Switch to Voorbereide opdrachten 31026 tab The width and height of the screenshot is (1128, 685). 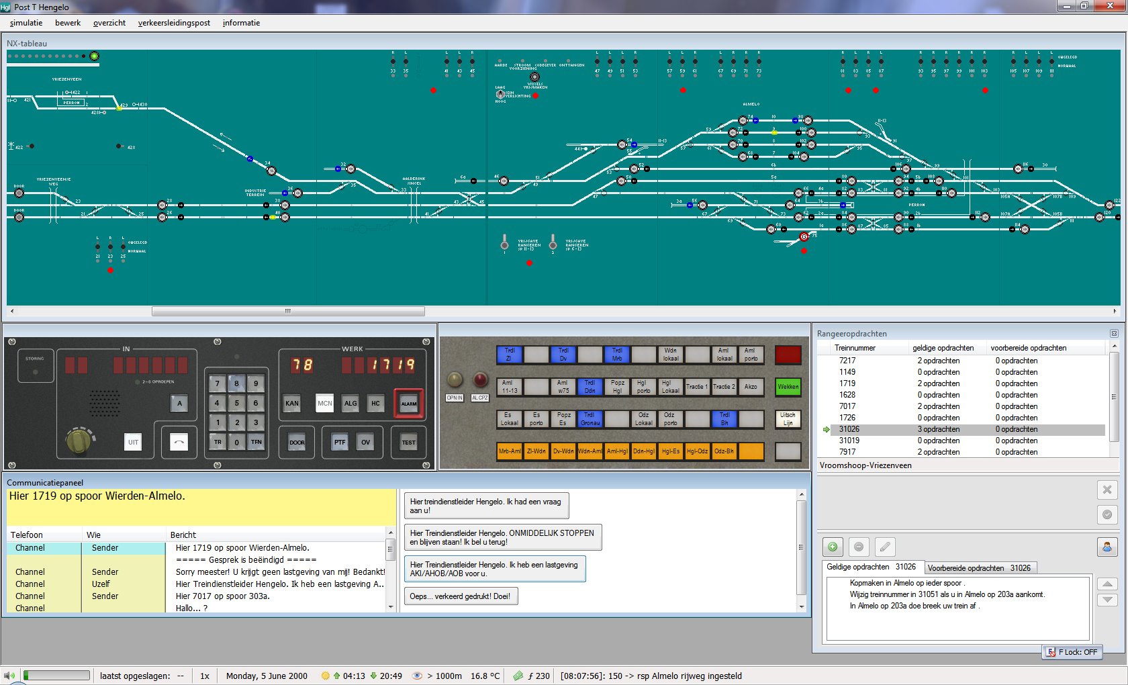click(x=979, y=568)
